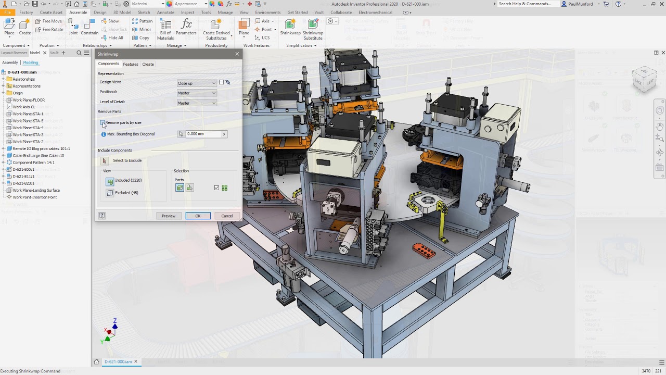666x375 pixels.
Task: Tick the checkbox beside the Design View dropdown
Action: (221, 82)
